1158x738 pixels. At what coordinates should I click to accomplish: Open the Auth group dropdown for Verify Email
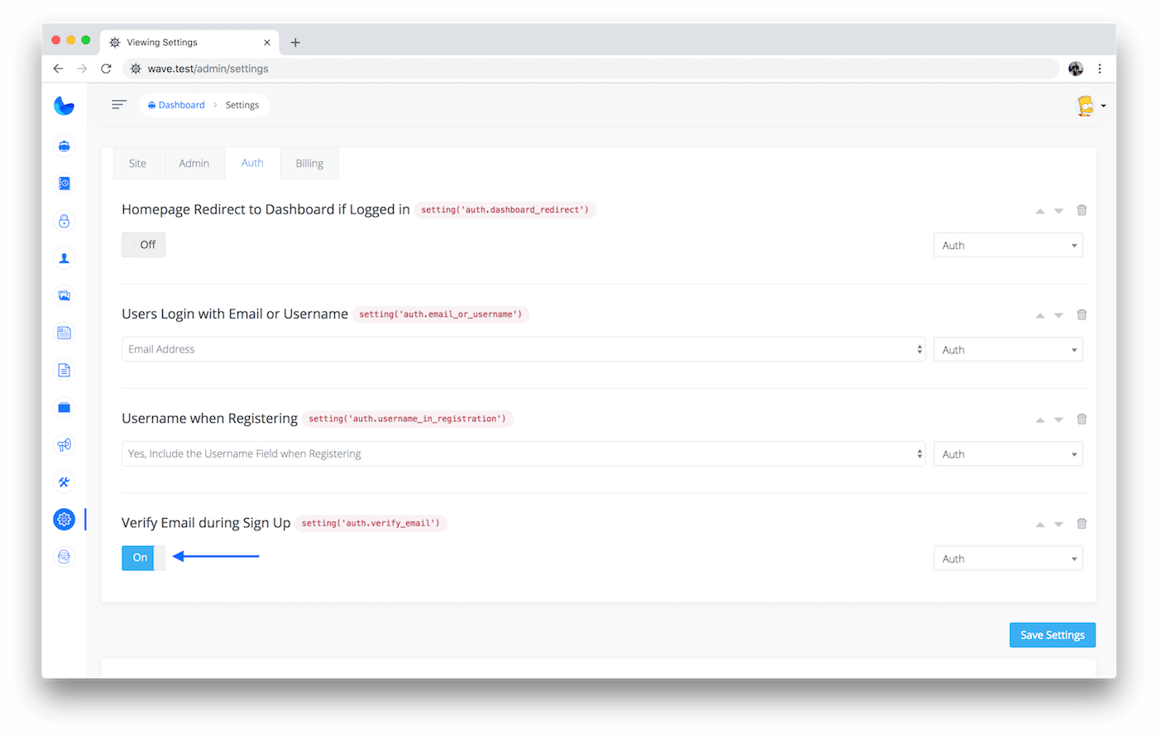click(x=1007, y=558)
